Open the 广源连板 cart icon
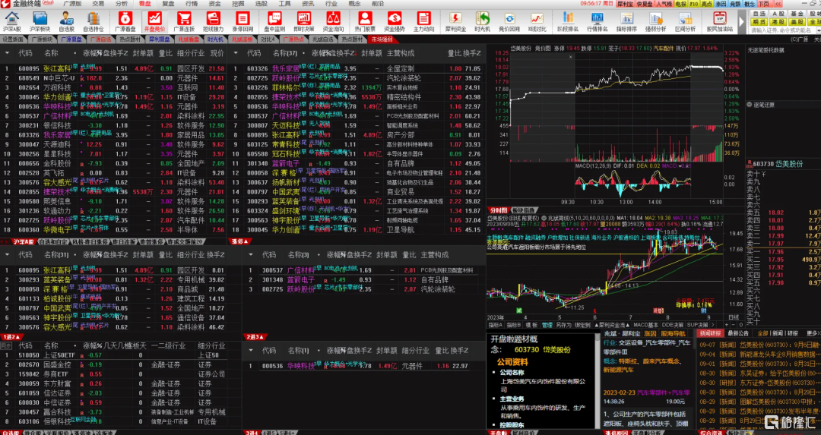The width and height of the screenshot is (821, 435). (184, 20)
